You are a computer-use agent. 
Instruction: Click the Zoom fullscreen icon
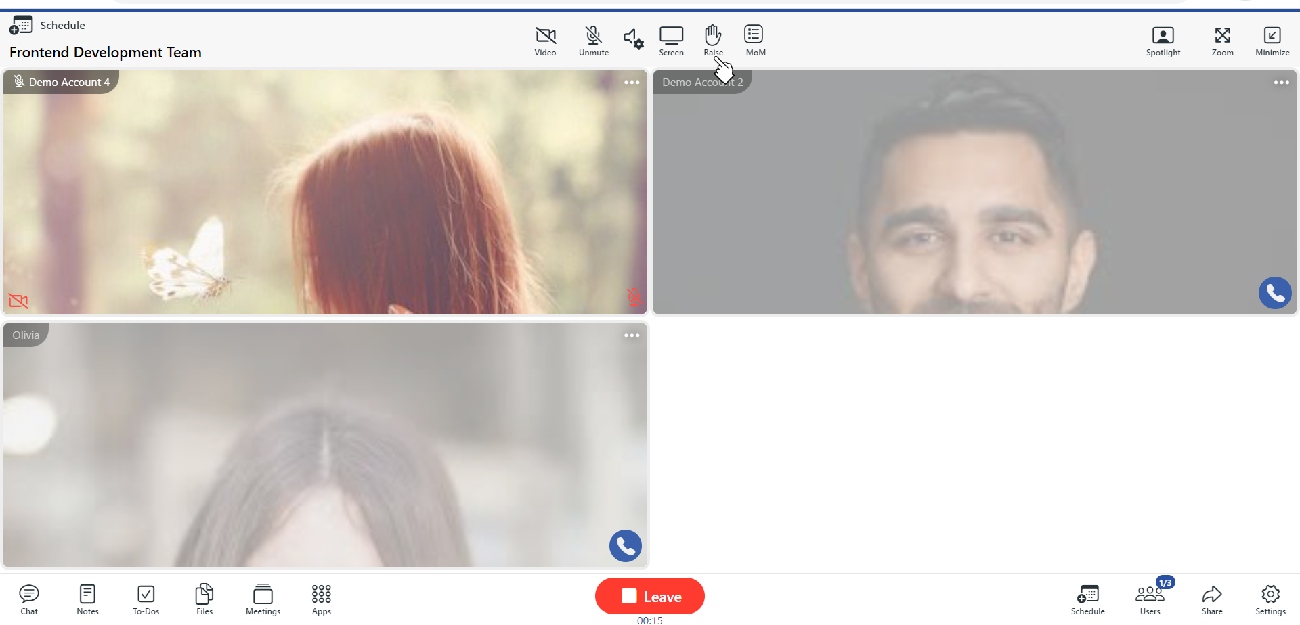click(x=1222, y=41)
